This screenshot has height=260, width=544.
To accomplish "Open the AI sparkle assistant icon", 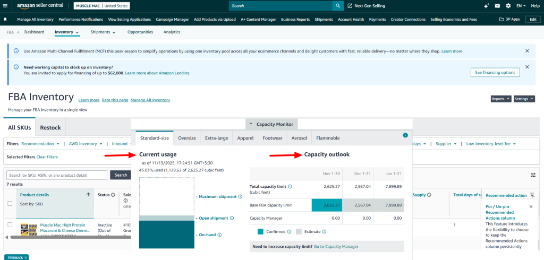I will [x=487, y=6].
